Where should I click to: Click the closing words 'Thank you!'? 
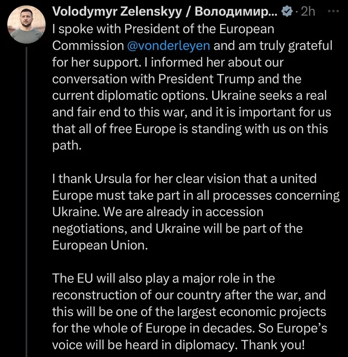(273, 345)
